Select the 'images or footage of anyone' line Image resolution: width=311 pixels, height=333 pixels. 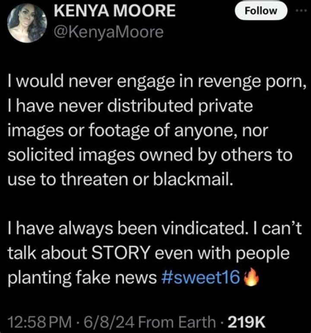pos(138,131)
